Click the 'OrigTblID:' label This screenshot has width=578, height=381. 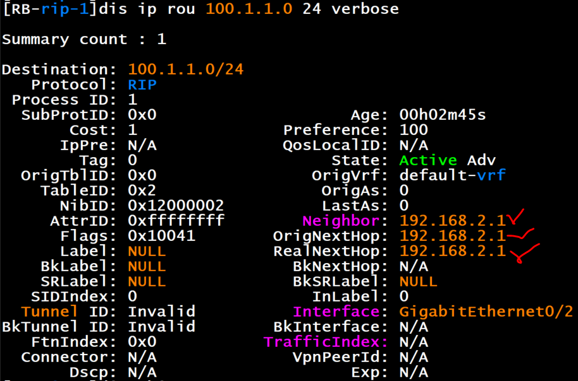tap(69, 175)
